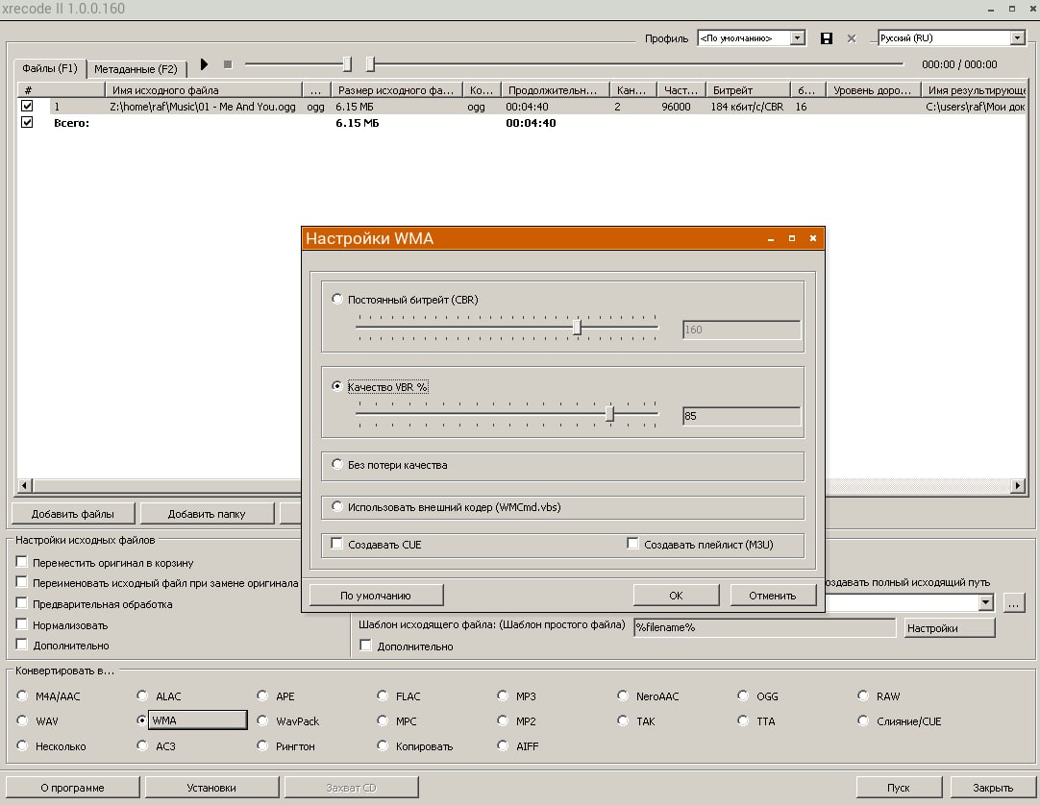Confirm WMA settings with OK
The image size is (1040, 805).
(676, 596)
